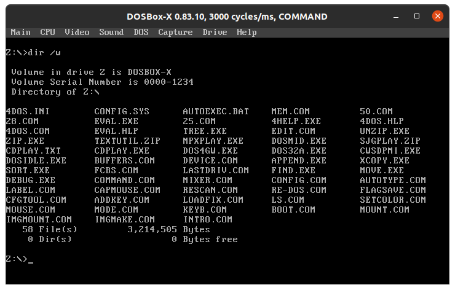Click the DOSBox-X window title text

227,17
